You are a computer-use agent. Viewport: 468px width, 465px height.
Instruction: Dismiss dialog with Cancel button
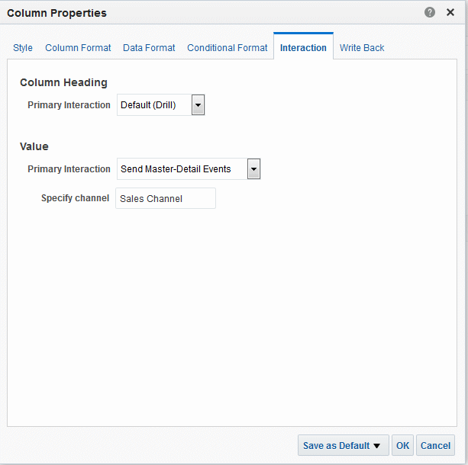pyautogui.click(x=435, y=445)
